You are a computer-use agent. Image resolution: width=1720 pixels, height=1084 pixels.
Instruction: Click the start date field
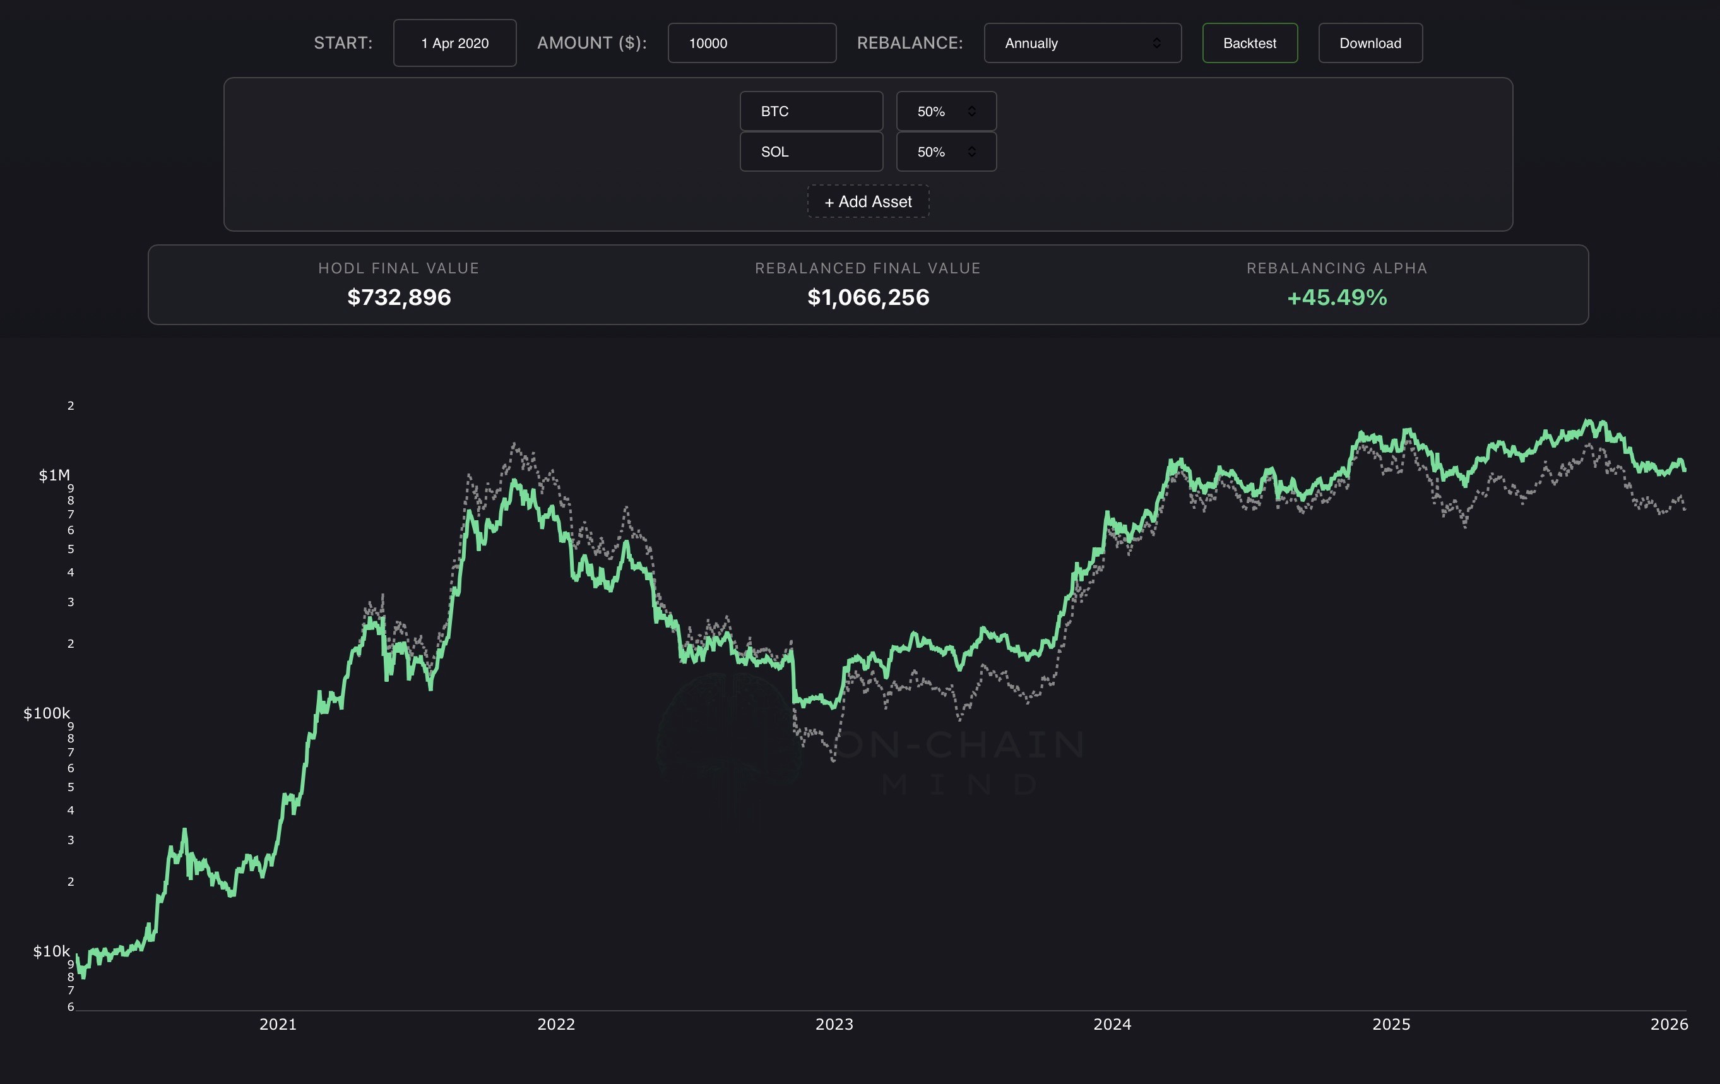pyautogui.click(x=454, y=43)
